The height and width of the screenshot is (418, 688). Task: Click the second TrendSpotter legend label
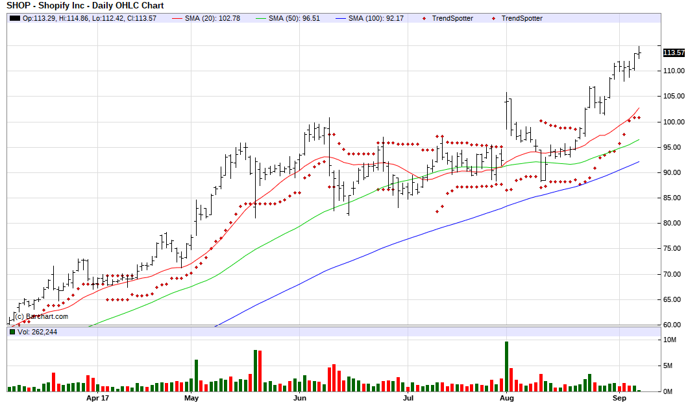pyautogui.click(x=522, y=18)
